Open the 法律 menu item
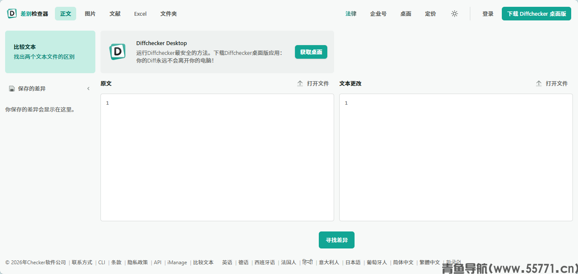Image resolution: width=578 pixels, height=274 pixels. tap(351, 14)
